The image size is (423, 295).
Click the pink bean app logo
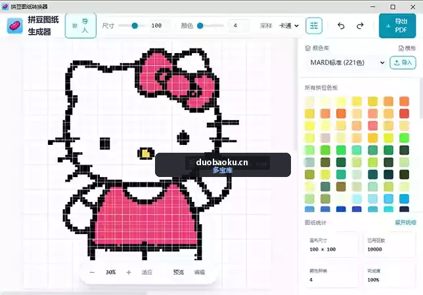(x=15, y=26)
